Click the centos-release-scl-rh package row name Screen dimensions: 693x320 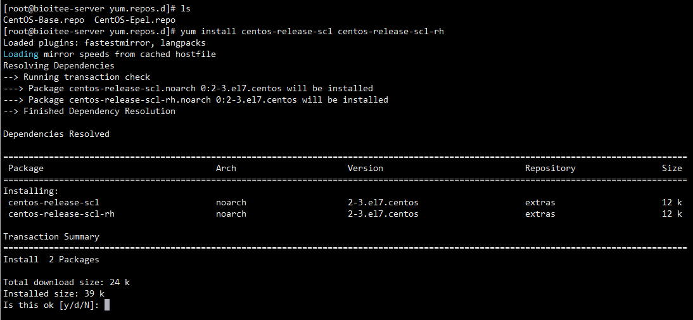pyautogui.click(x=61, y=214)
